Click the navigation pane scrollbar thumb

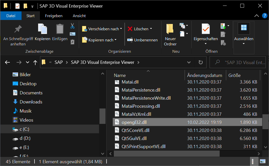[x=103, y=116]
